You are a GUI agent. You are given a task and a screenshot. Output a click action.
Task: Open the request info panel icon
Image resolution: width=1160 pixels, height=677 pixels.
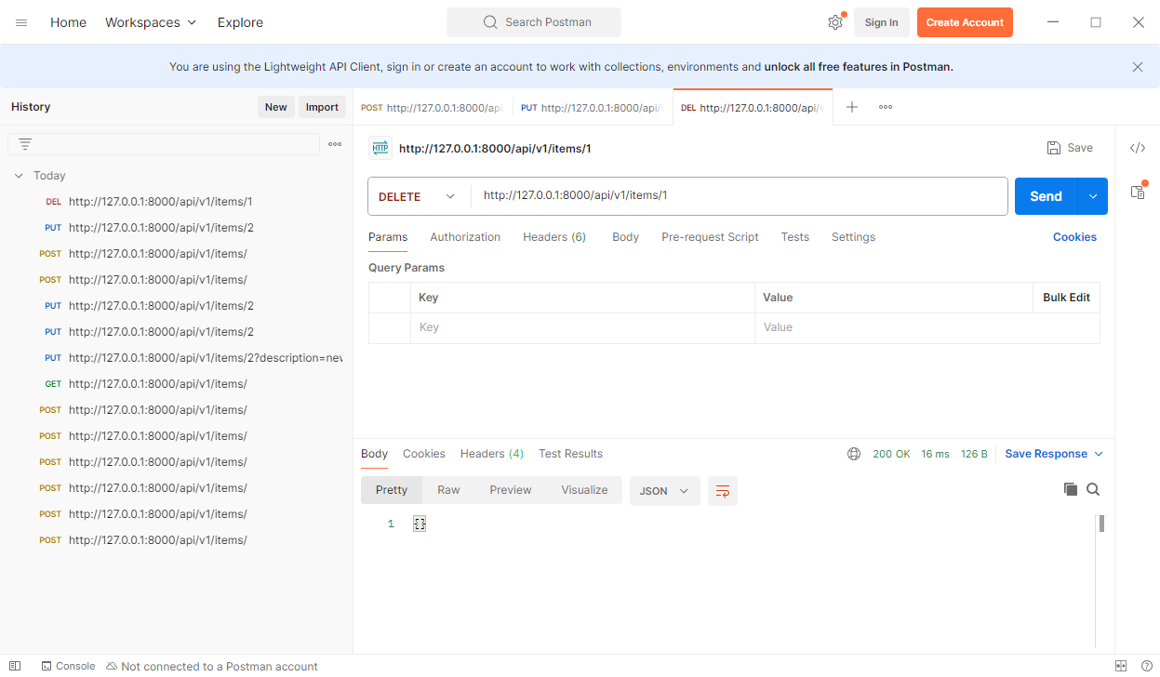[x=1138, y=192]
